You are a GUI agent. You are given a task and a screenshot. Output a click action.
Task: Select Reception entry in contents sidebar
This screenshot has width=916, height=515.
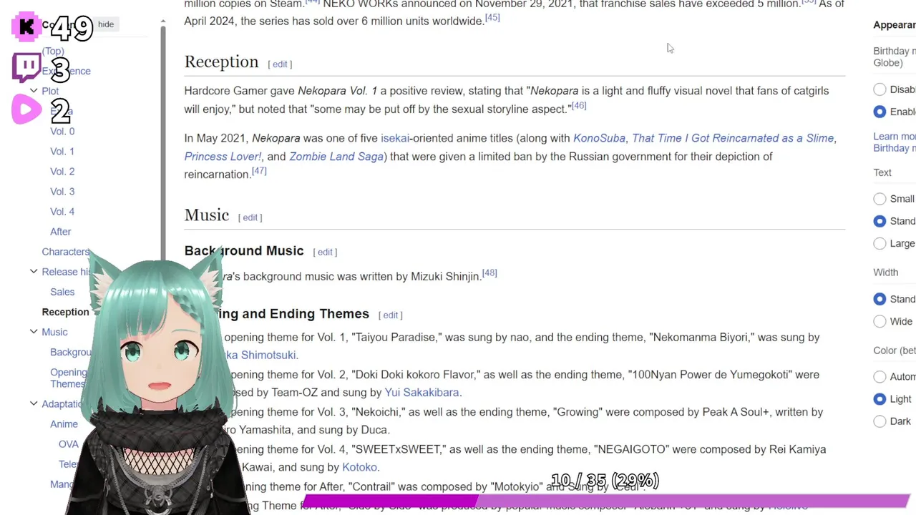pyautogui.click(x=65, y=312)
